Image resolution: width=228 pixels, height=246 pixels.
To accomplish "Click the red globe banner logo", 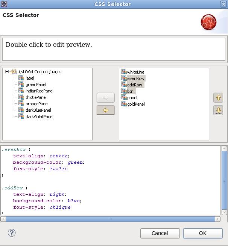I will [208, 22].
